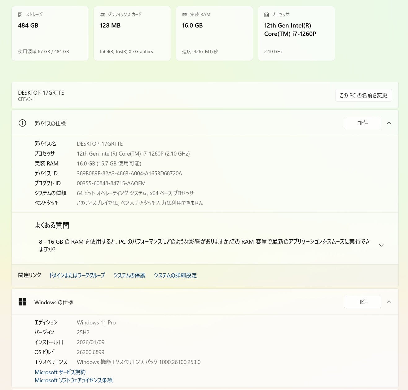This screenshot has height=390, width=408.
Task: Click the graphics card icon
Action: [103, 15]
